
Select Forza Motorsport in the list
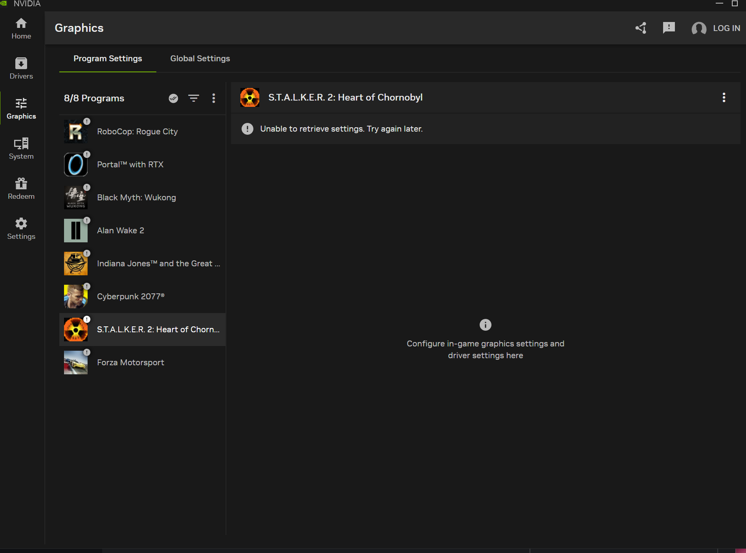tap(142, 363)
